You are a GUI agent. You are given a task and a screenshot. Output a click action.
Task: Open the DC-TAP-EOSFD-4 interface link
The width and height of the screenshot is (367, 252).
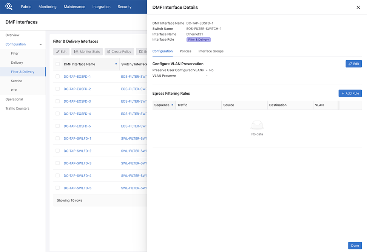click(x=77, y=114)
